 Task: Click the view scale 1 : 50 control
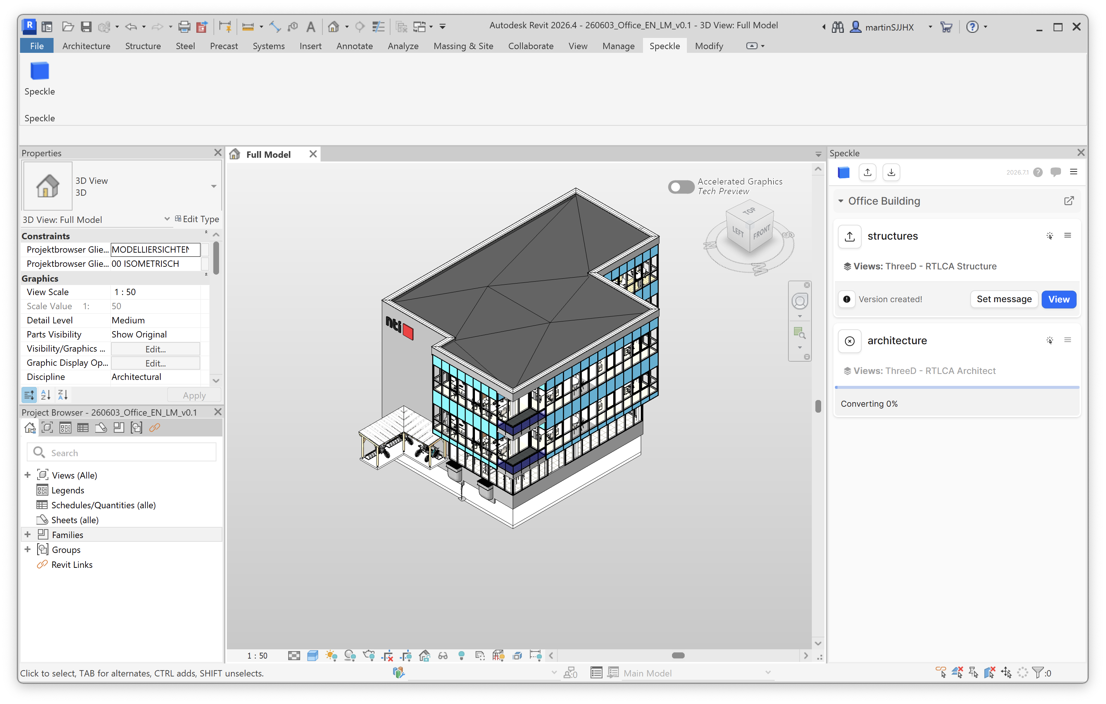click(257, 656)
